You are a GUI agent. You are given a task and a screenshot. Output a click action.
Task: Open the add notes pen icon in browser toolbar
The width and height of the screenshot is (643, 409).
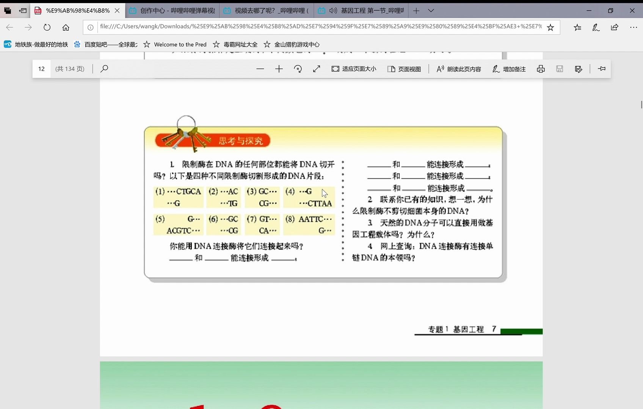coord(596,27)
